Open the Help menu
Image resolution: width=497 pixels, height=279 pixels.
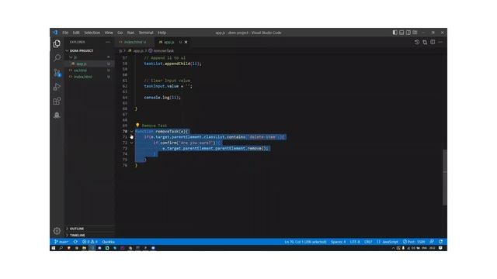coord(162,33)
